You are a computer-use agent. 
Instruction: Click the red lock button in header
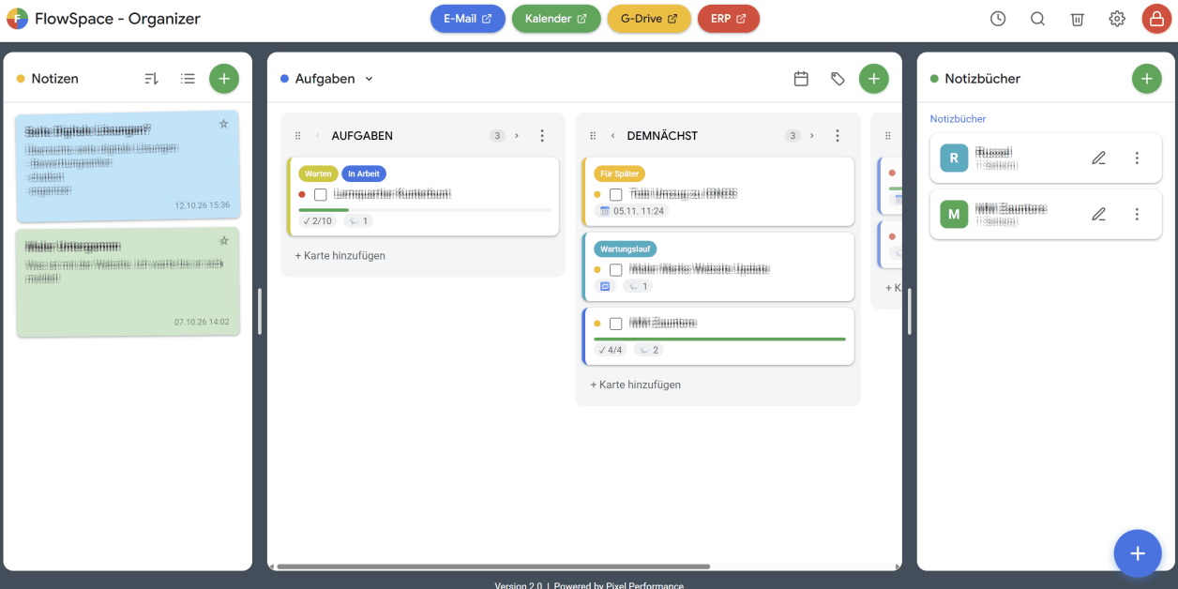click(1156, 19)
